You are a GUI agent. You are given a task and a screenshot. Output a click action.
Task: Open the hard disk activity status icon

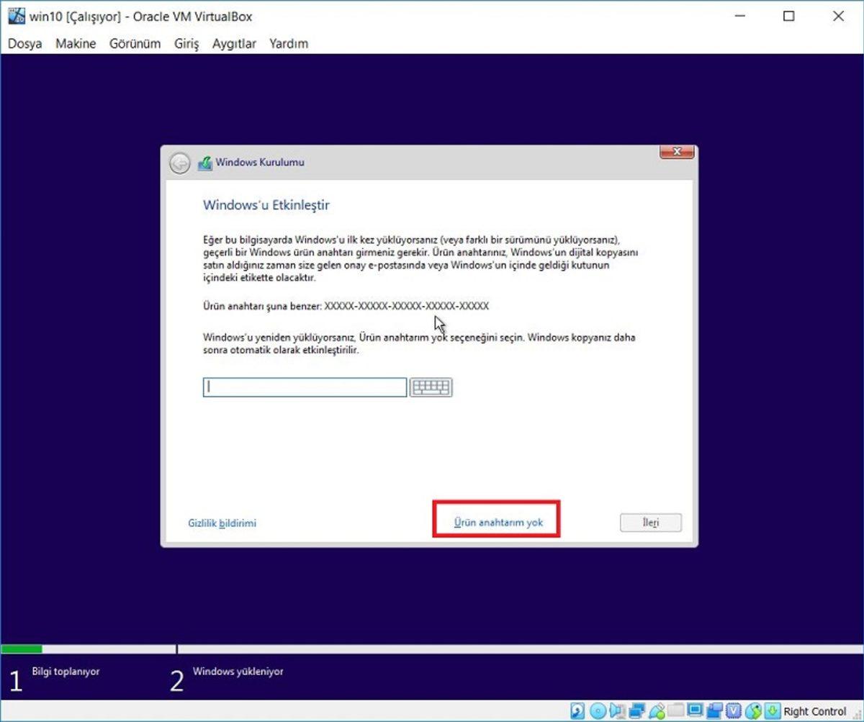[577, 711]
